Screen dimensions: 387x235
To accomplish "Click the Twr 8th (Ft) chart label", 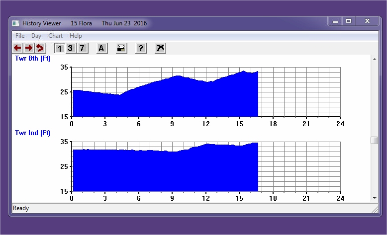I will click(32, 59).
